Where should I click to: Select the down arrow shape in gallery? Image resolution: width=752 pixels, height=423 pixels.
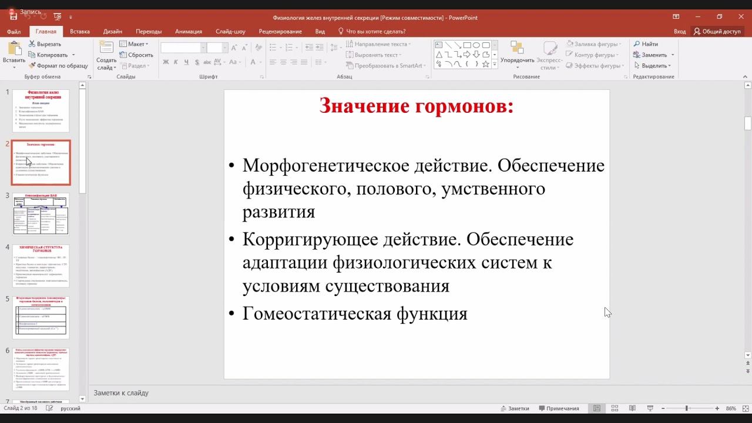point(476,55)
